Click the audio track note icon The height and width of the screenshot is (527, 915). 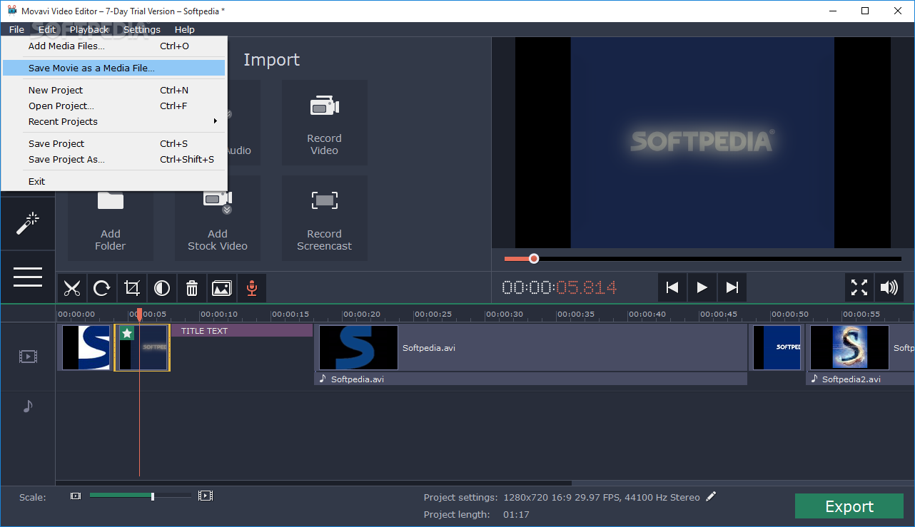pos(28,406)
